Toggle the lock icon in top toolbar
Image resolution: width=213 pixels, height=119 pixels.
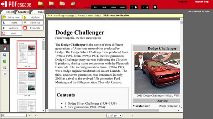pos(147,7)
